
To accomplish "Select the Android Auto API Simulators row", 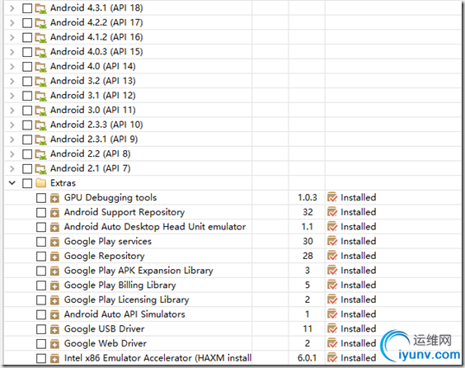I will click(124, 314).
